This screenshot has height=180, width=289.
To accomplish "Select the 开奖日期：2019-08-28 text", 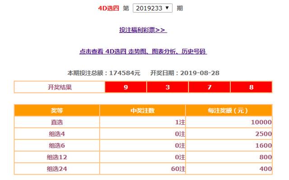I will point(185,73).
